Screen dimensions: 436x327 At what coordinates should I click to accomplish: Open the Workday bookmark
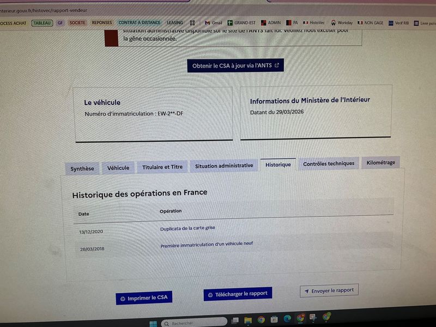coord(342,23)
